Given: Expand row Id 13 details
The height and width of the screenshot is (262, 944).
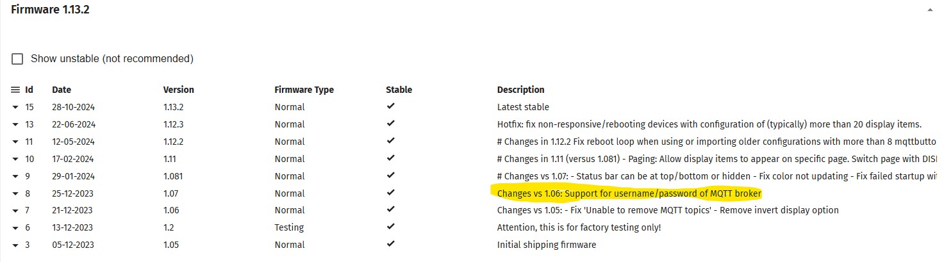Looking at the screenshot, I should tap(16, 125).
